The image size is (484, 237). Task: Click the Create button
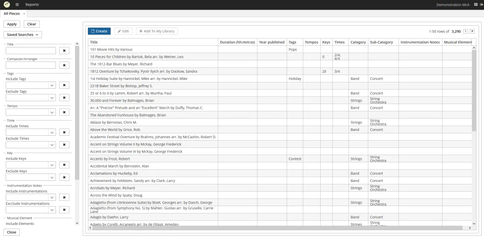(x=99, y=31)
